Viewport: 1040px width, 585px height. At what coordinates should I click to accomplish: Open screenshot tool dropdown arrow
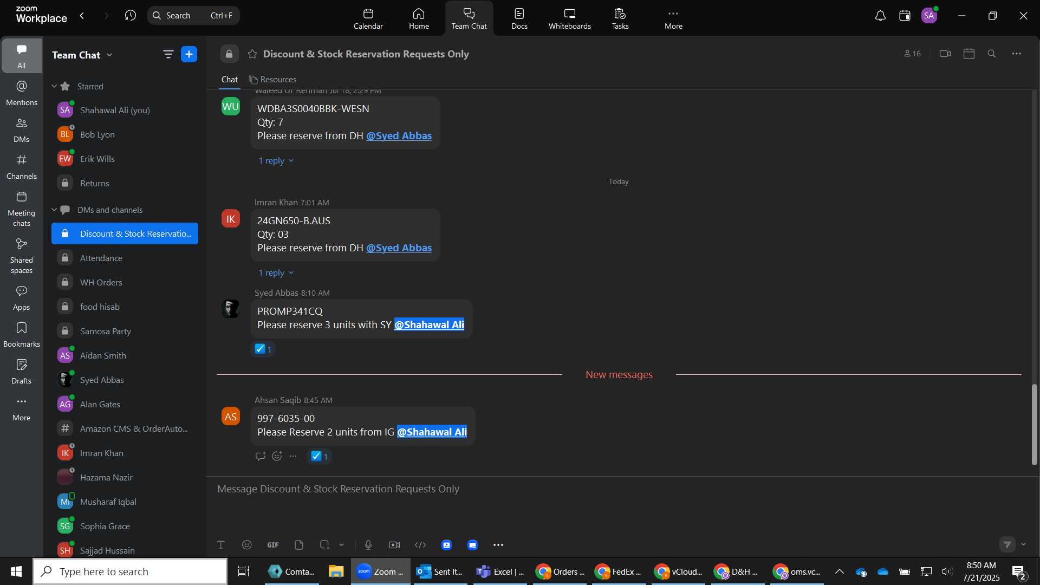341,545
